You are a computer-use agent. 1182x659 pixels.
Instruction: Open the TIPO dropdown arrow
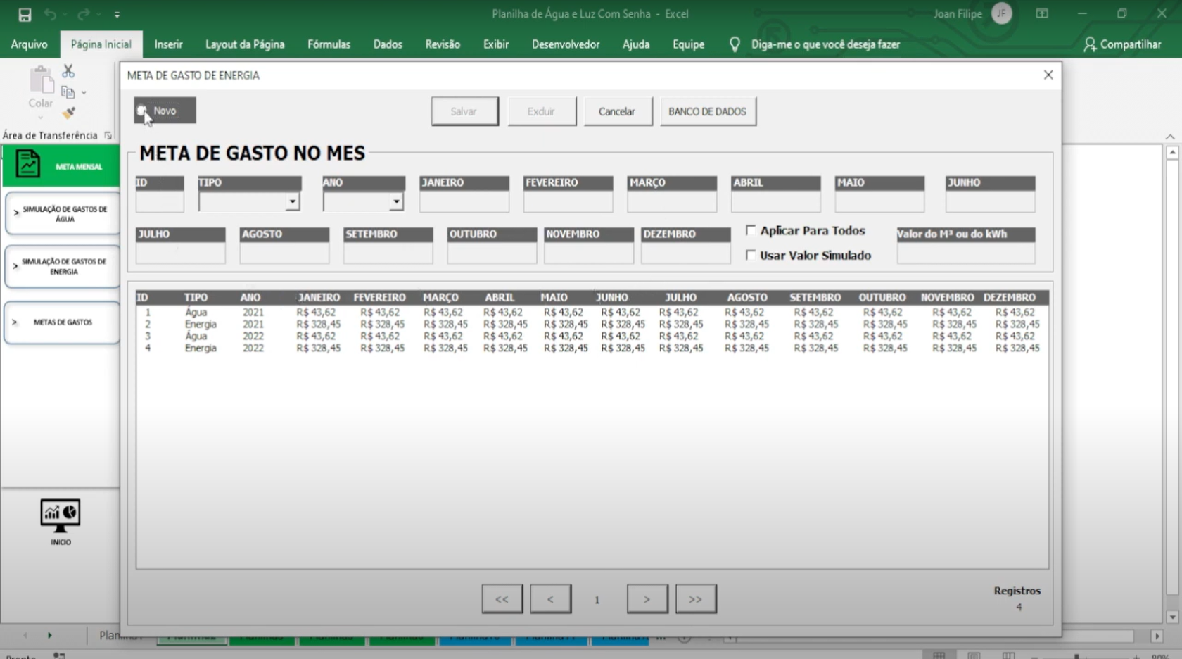292,202
